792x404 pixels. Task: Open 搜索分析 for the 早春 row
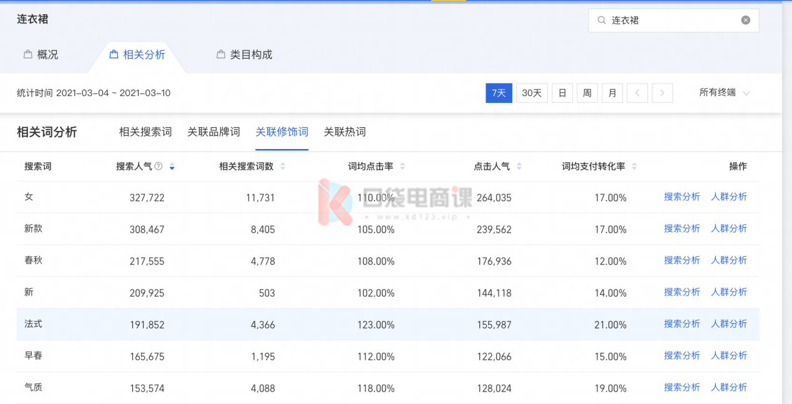[682, 356]
